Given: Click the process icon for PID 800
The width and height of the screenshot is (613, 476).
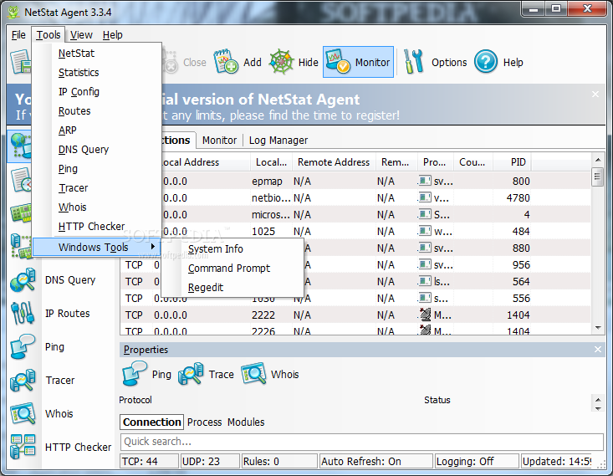Looking at the screenshot, I should (425, 181).
